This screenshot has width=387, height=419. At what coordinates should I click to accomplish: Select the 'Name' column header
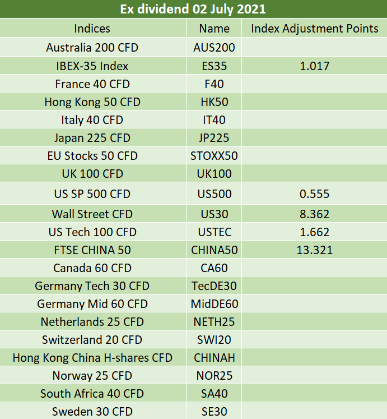point(215,28)
